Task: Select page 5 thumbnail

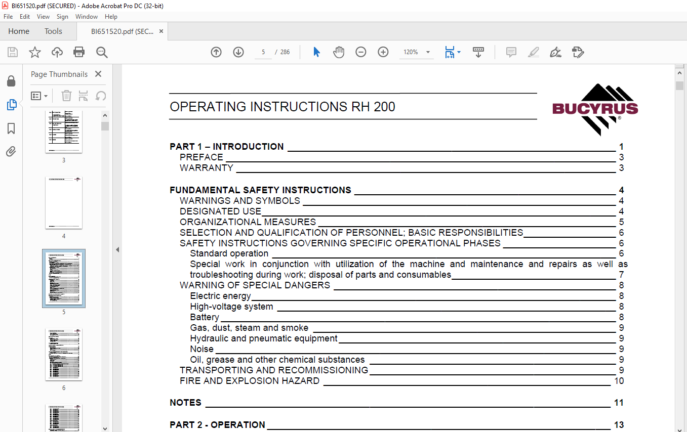Action: tap(64, 278)
